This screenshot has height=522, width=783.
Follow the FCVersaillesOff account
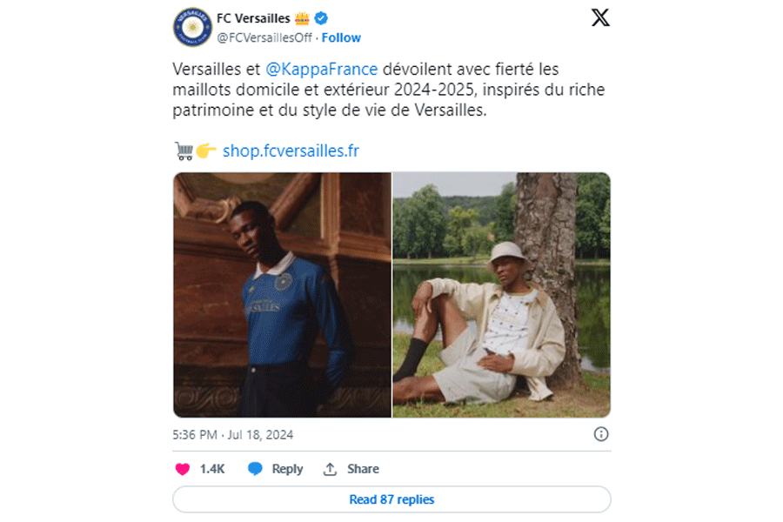pos(341,38)
